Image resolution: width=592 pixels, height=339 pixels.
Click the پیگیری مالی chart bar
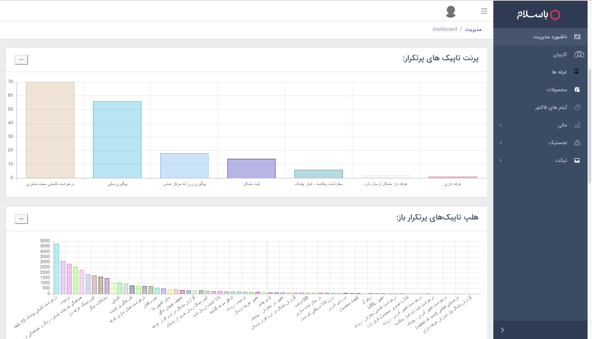[x=117, y=140]
